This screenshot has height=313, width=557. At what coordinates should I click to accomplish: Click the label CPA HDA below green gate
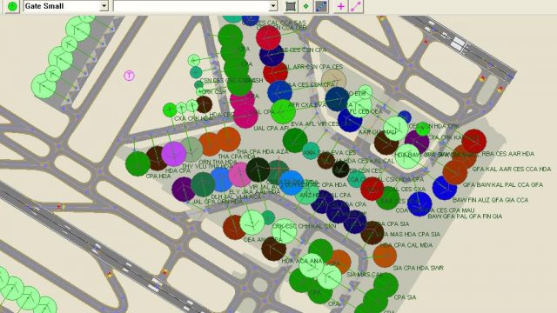tap(158, 176)
